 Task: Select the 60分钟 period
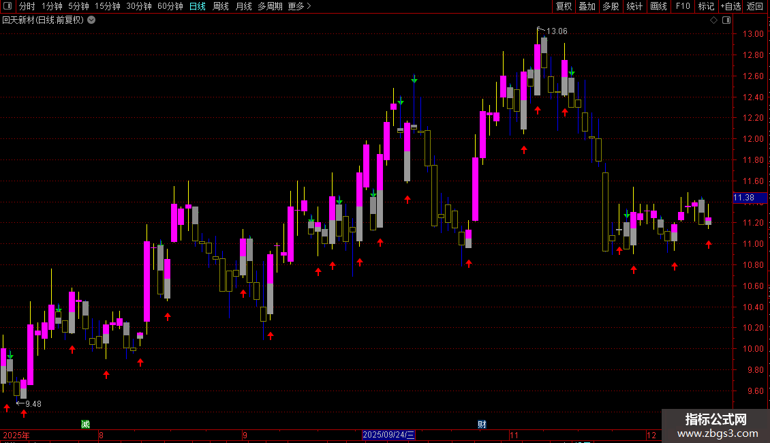170,6
